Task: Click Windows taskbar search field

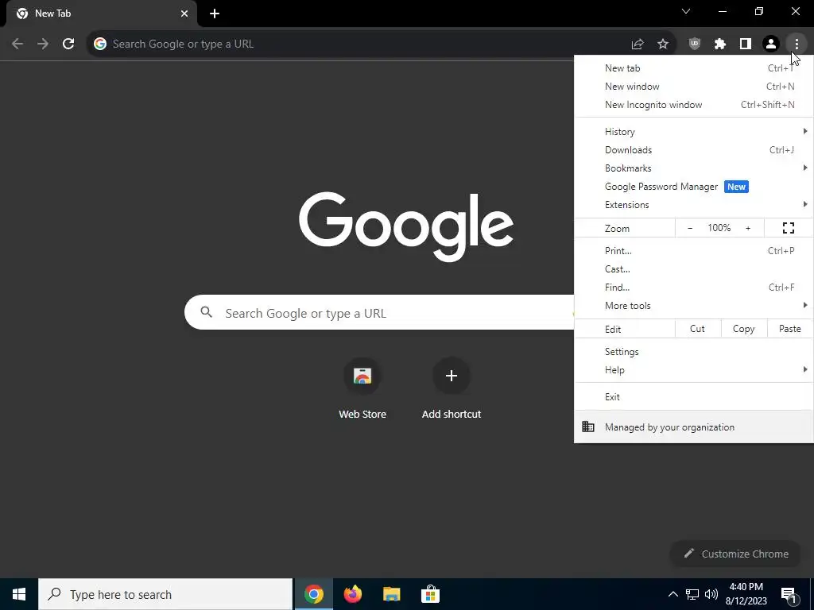Action: click(165, 594)
